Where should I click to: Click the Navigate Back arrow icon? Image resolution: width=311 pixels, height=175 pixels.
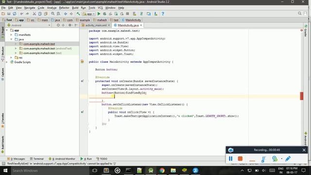pyautogui.click(x=65, y=14)
